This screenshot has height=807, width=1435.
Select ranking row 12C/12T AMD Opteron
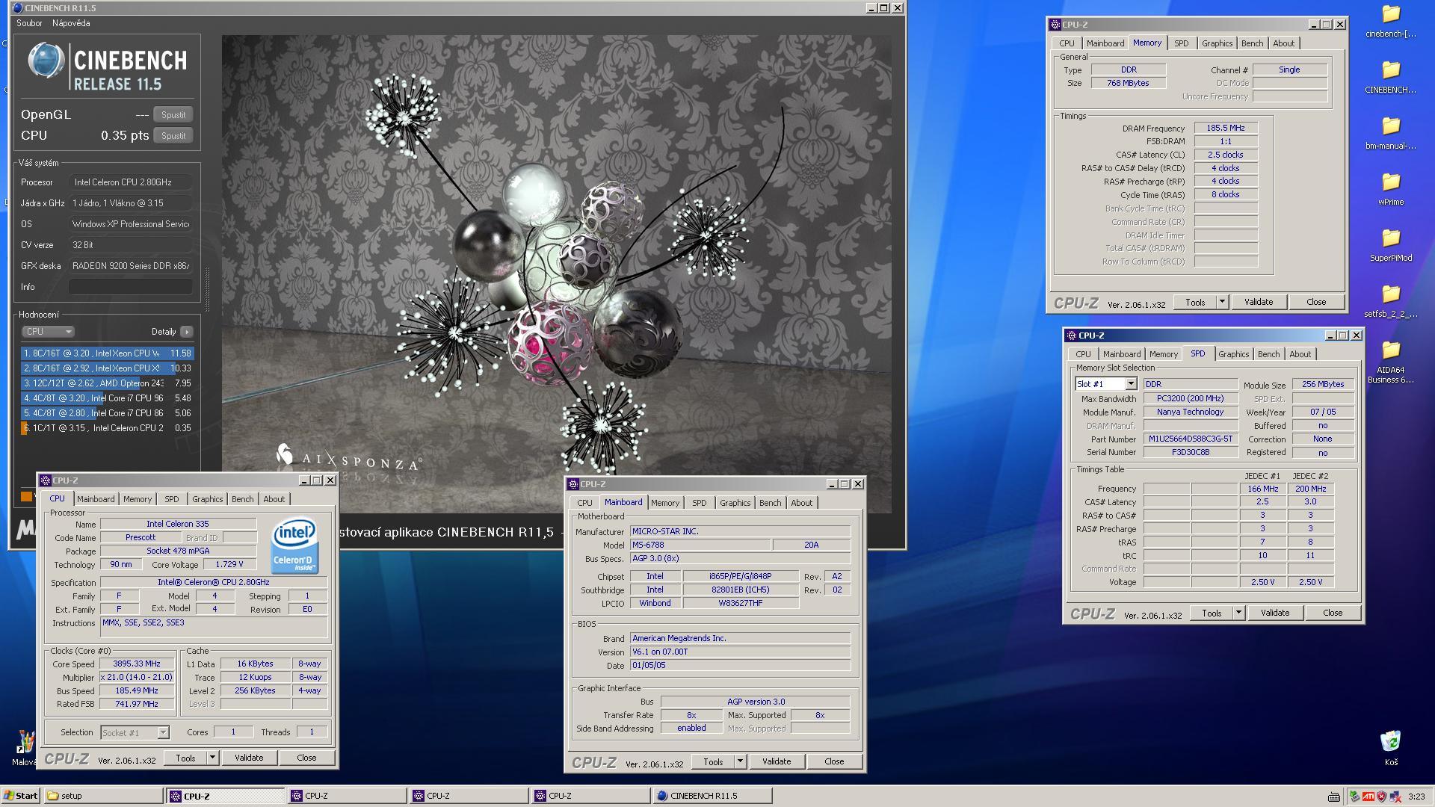(x=107, y=383)
